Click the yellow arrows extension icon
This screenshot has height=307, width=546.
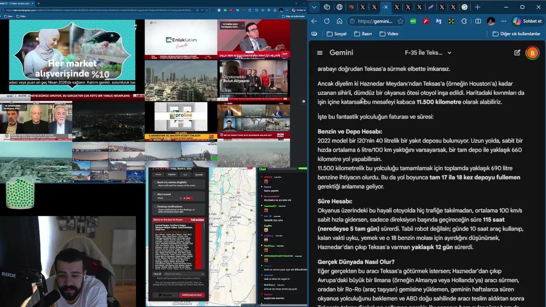[451, 21]
